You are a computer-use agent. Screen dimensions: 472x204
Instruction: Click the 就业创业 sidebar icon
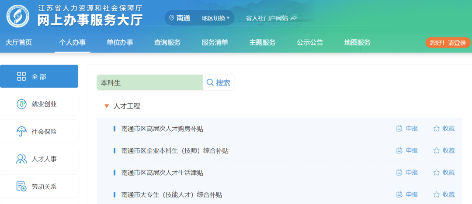click(21, 104)
